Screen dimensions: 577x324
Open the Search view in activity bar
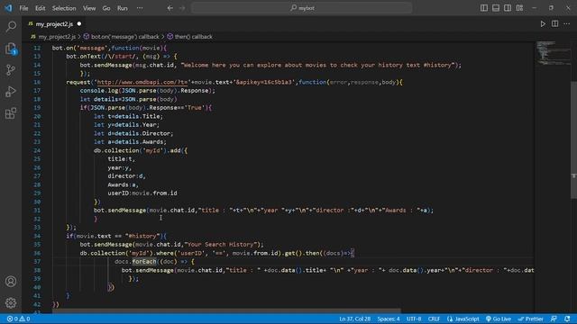pos(11,26)
